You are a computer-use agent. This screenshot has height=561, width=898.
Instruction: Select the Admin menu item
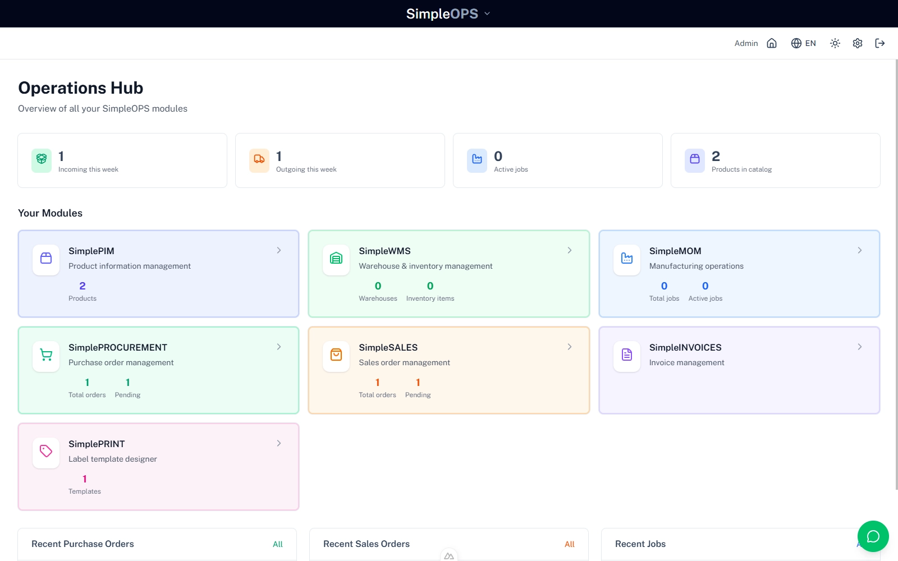[x=745, y=43]
